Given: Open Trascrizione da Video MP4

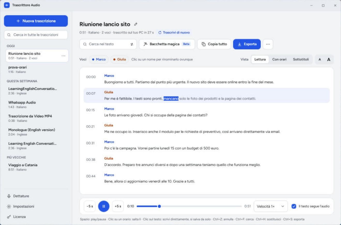Looking at the screenshot, I should point(37,118).
